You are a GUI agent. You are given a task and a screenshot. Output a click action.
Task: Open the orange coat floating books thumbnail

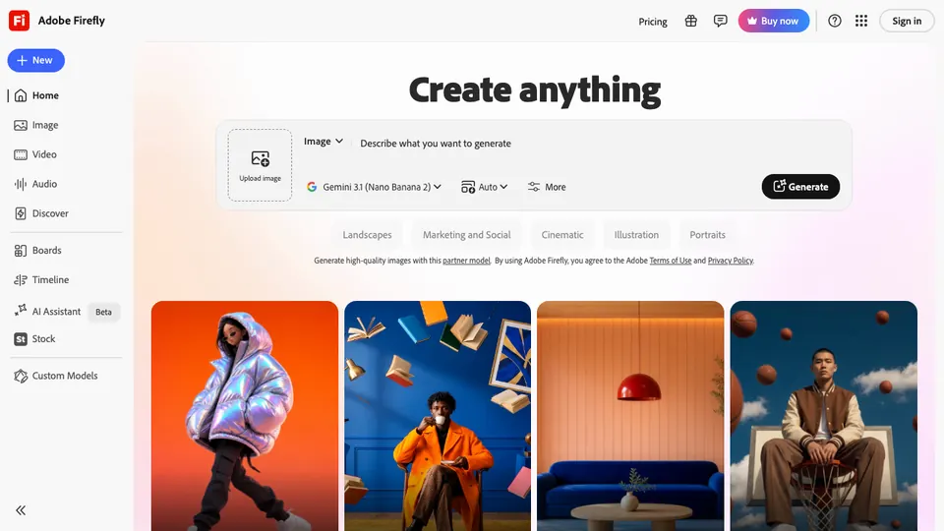438,416
